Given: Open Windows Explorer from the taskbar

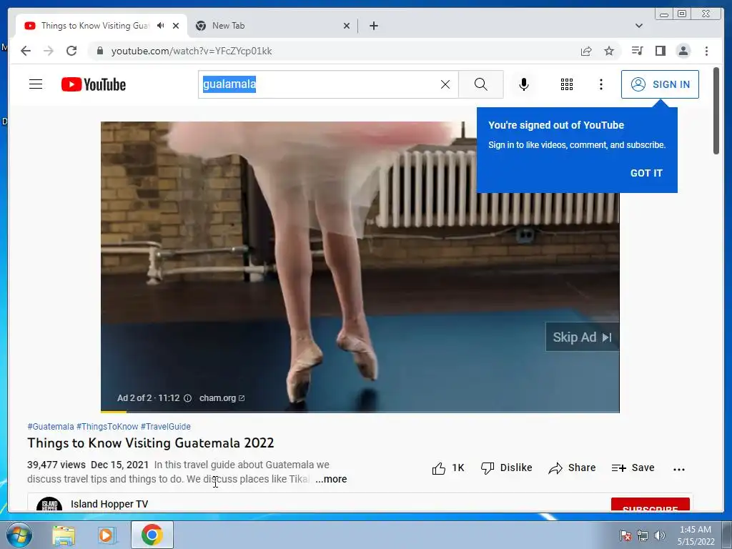Looking at the screenshot, I should pos(64,535).
